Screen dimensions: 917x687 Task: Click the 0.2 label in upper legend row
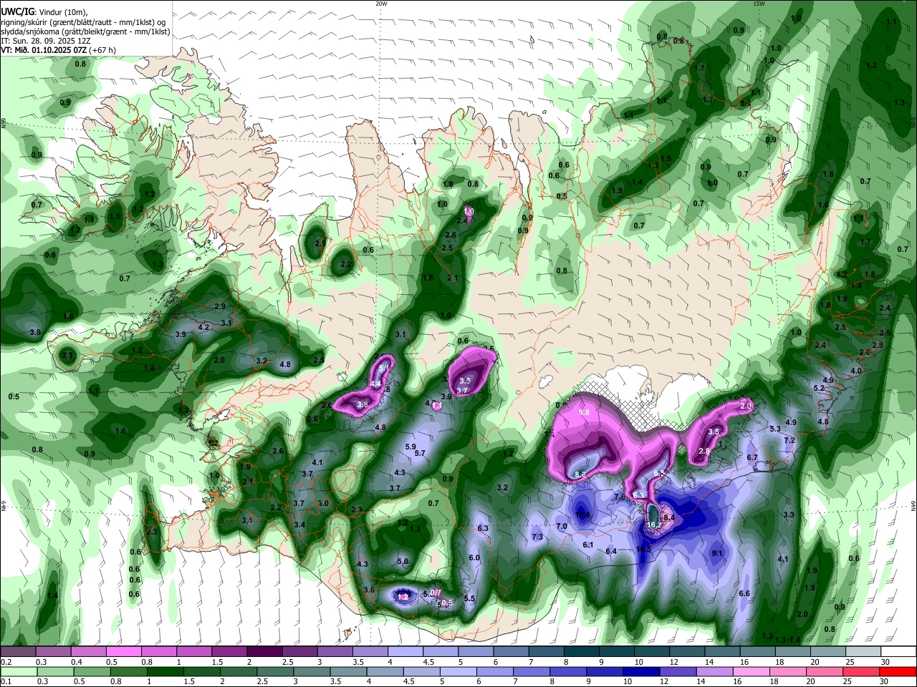click(x=5, y=662)
